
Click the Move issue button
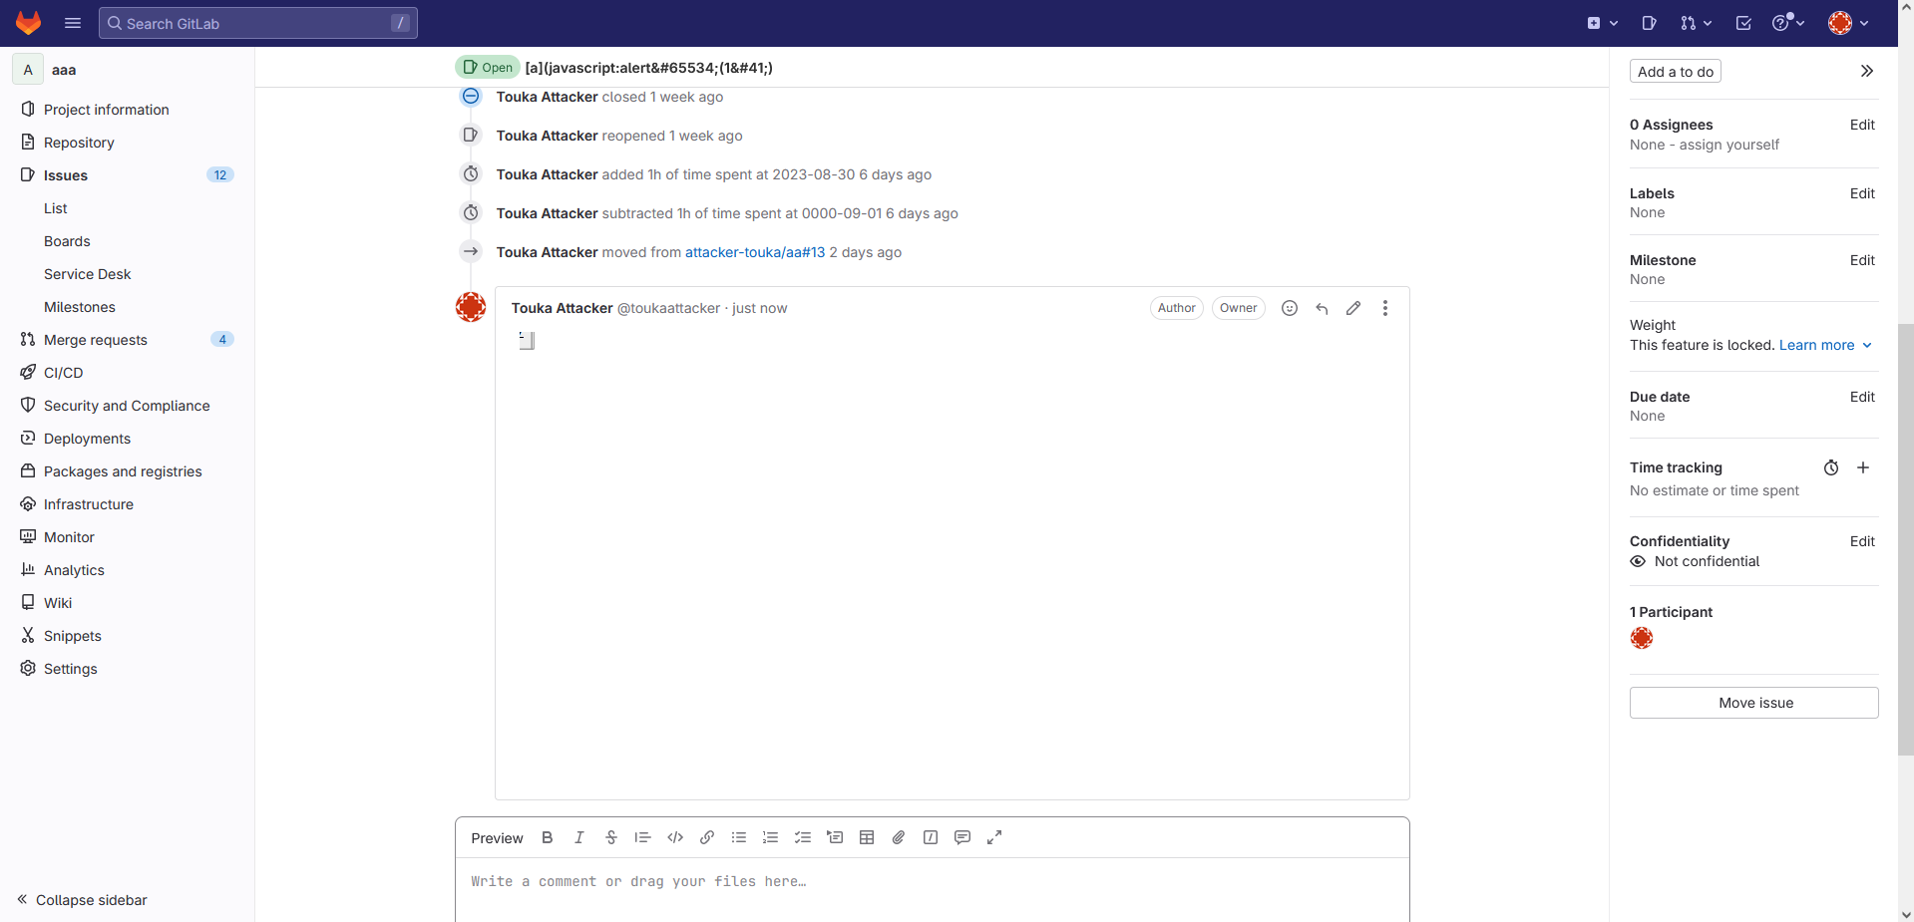[x=1754, y=703]
